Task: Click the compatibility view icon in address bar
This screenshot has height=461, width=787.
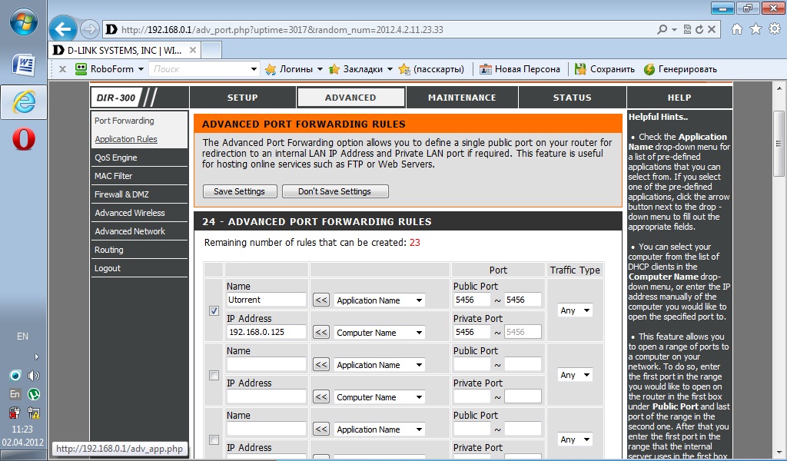Action: (x=688, y=30)
